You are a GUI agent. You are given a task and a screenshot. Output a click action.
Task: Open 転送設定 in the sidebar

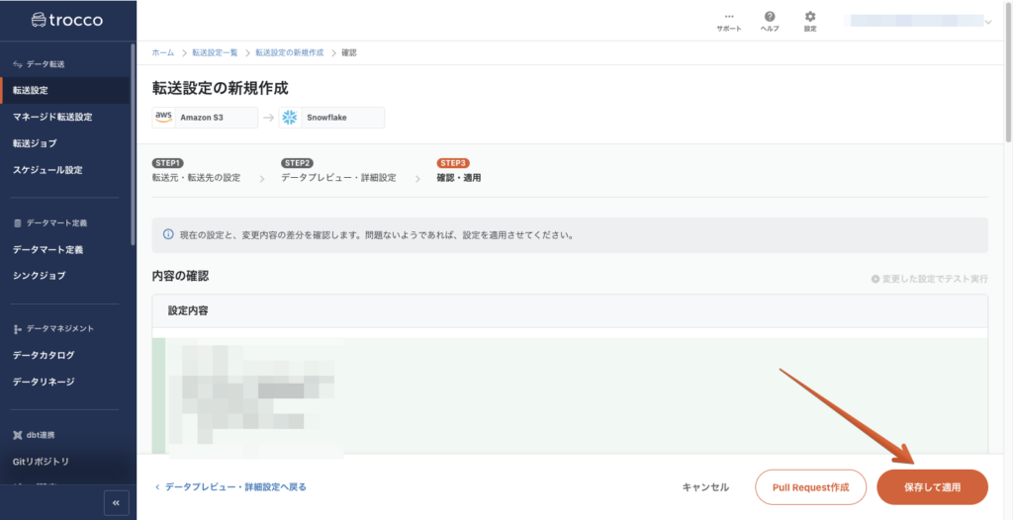(31, 91)
